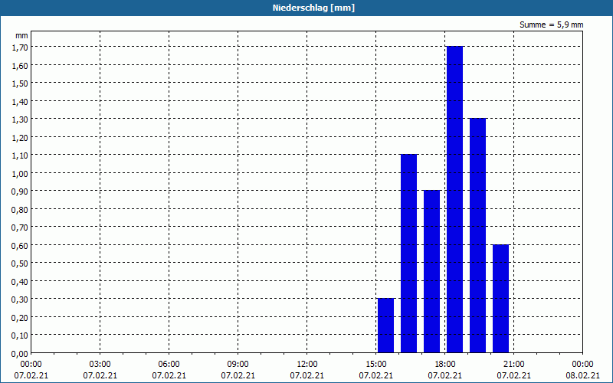Select the 0,30 y-axis label
Image resolution: width=613 pixels, height=383 pixels.
pyautogui.click(x=20, y=300)
